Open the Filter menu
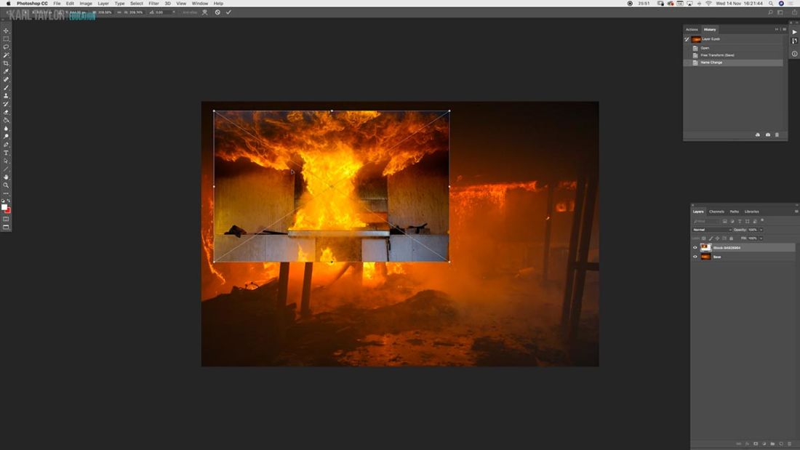The width and height of the screenshot is (800, 450). point(153,3)
